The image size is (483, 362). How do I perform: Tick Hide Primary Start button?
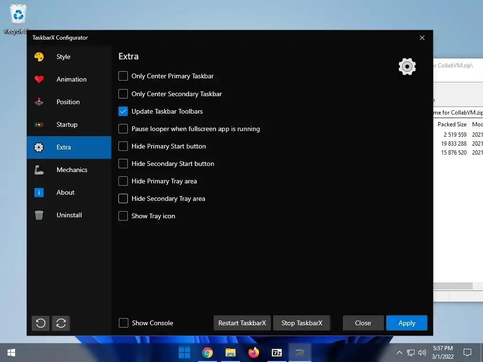(123, 146)
